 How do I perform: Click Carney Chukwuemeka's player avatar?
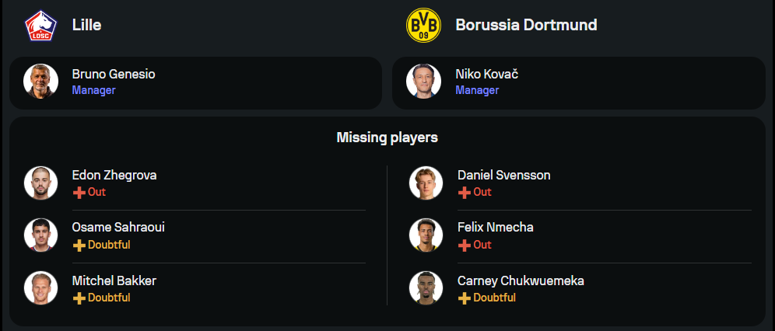pyautogui.click(x=426, y=288)
